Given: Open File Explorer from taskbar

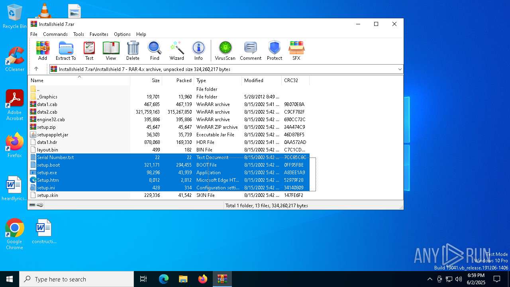Looking at the screenshot, I should pos(183,279).
